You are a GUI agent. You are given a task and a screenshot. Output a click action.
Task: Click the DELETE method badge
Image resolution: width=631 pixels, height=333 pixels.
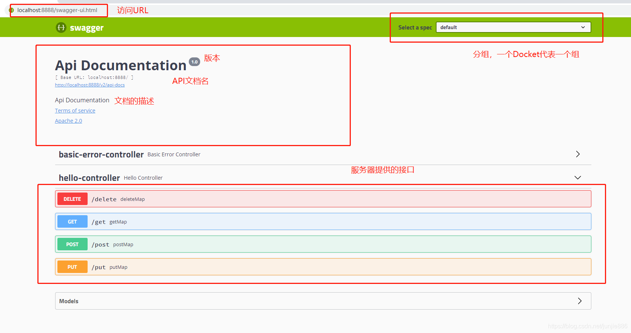click(73, 199)
